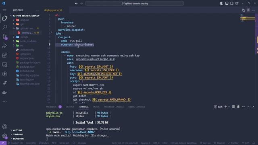
Task: Open the tsconfig.app.json file
Action: point(29,75)
